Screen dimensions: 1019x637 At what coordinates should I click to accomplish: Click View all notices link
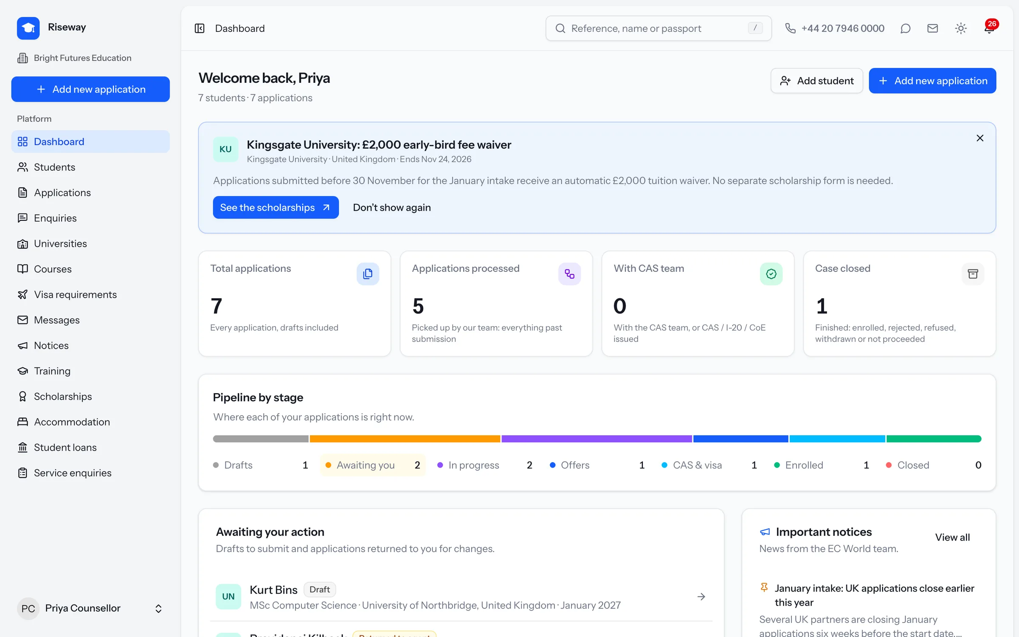point(952,538)
